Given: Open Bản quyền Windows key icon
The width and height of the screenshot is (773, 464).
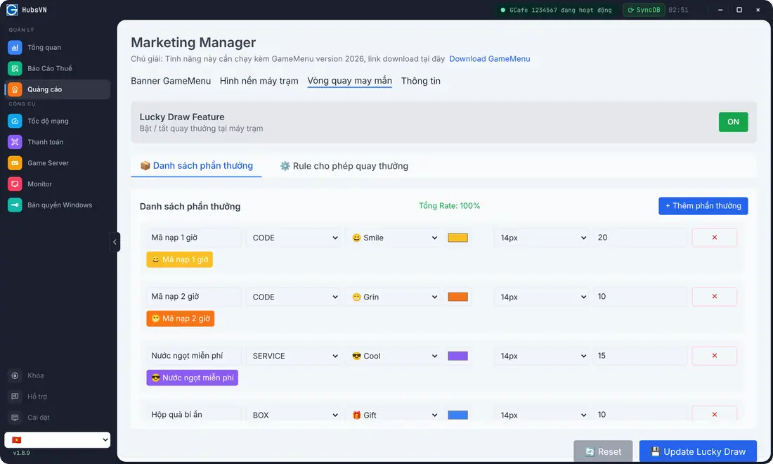Looking at the screenshot, I should coord(15,205).
